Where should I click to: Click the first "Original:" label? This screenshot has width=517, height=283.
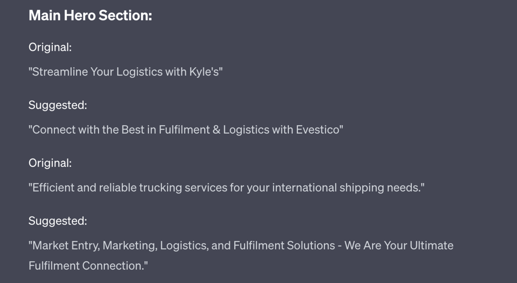coord(50,47)
